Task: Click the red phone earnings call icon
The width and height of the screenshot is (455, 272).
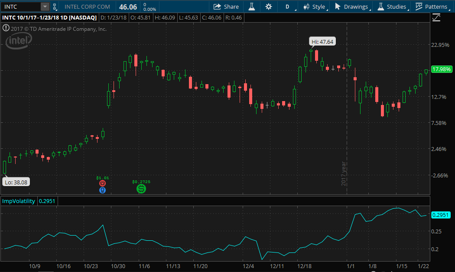Action: coord(102,183)
